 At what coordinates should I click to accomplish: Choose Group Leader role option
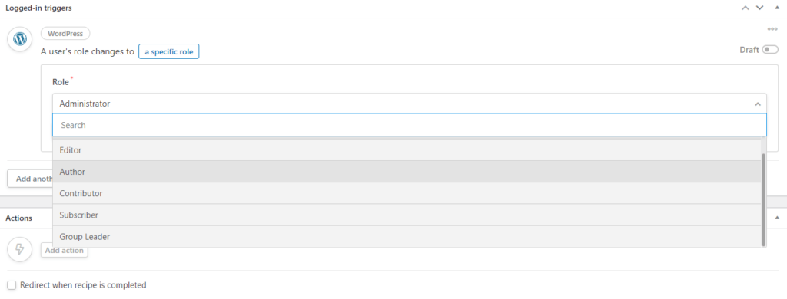point(407,236)
